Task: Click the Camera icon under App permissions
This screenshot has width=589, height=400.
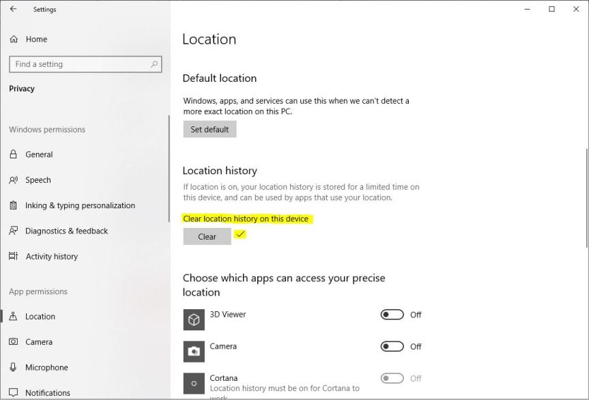Action: (14, 341)
